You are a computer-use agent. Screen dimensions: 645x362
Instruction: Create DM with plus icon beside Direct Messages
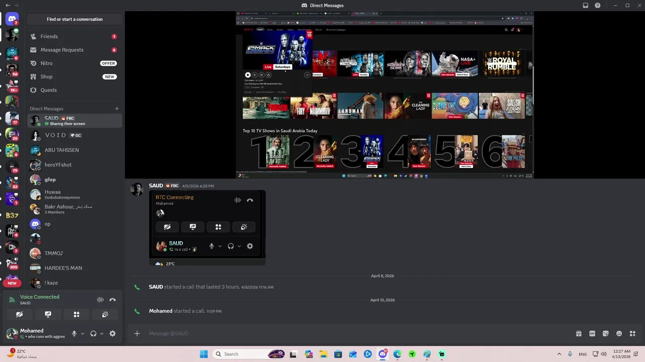tap(117, 109)
